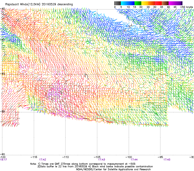Click the purple '17:45' time label
Image resolution: width=194 pixels, height=171 pixels.
[167, 160]
